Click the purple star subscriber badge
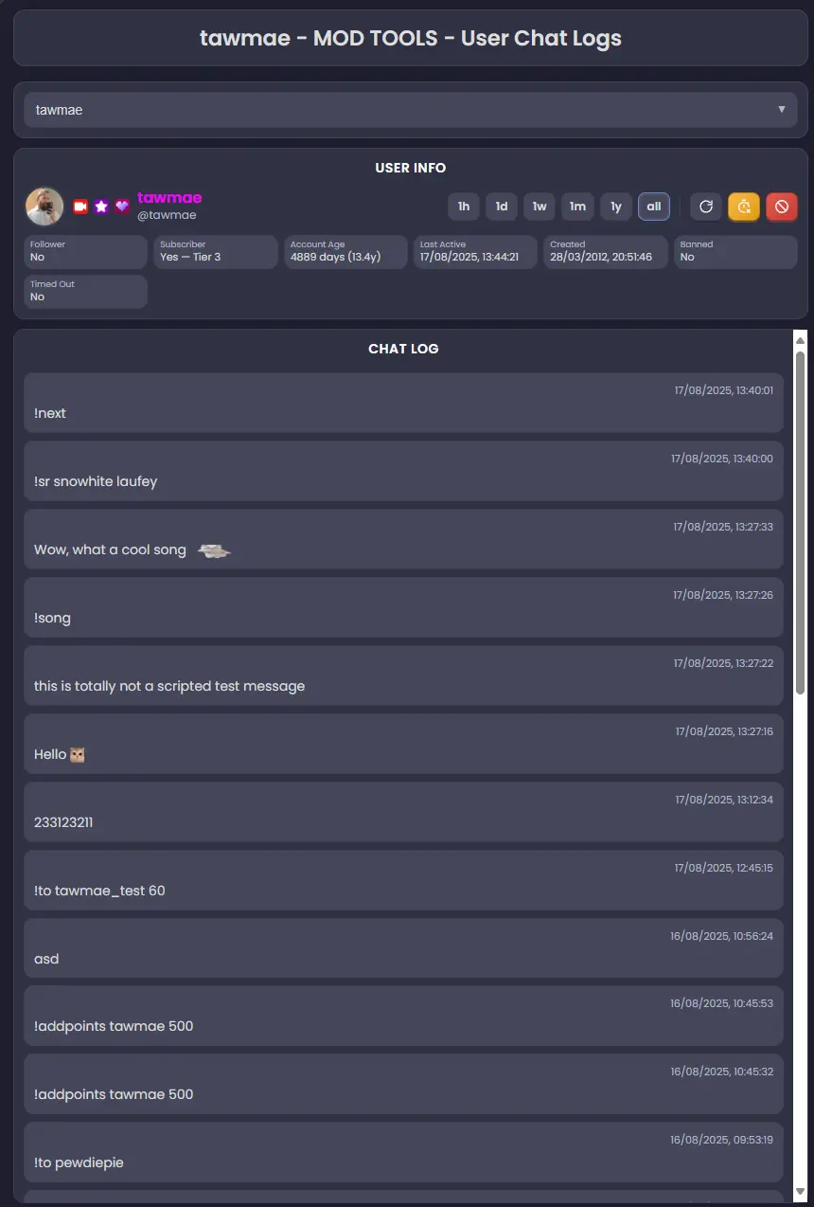The width and height of the screenshot is (814, 1207). pos(101,207)
